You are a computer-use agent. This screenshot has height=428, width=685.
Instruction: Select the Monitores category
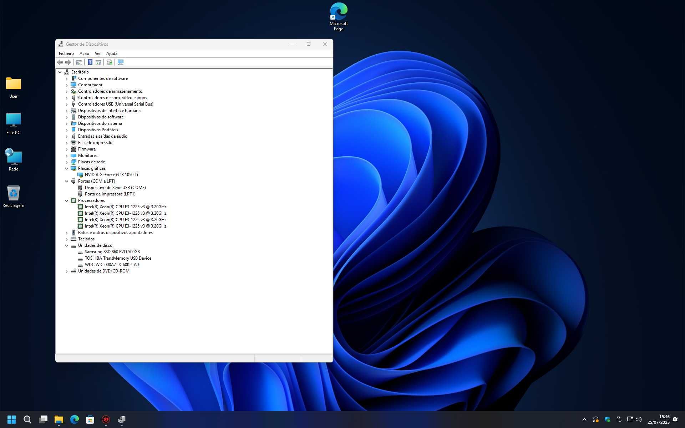coord(88,156)
